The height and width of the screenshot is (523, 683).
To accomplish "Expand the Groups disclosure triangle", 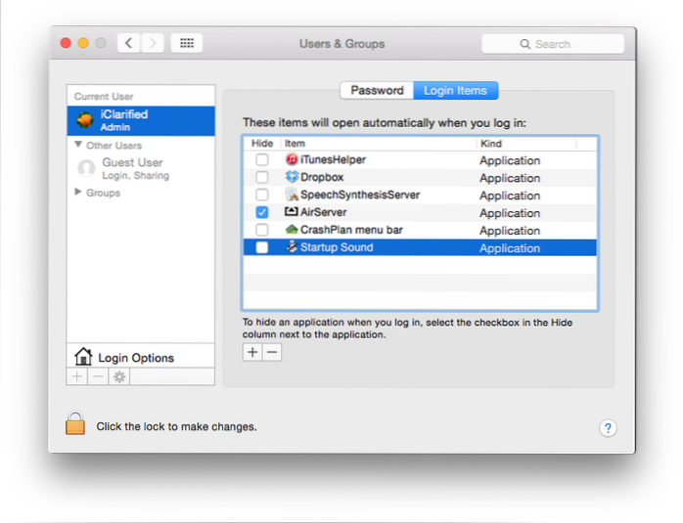I will point(78,193).
